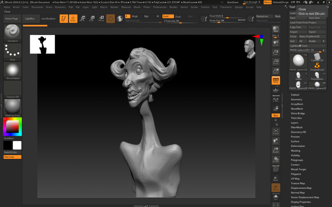Select the Scale gizmo button
Image resolution: width=332 pixels, height=207 pixels.
coord(91,18)
